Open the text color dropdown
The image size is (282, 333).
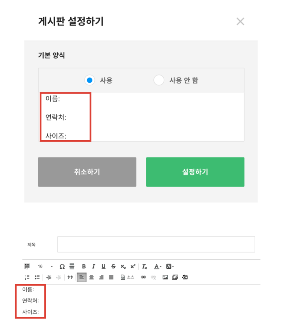pyautogui.click(x=158, y=266)
